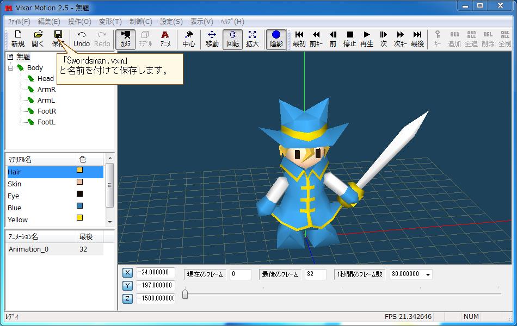Click the キー key icon
Screen dimensions: 517x326
click(x=438, y=39)
